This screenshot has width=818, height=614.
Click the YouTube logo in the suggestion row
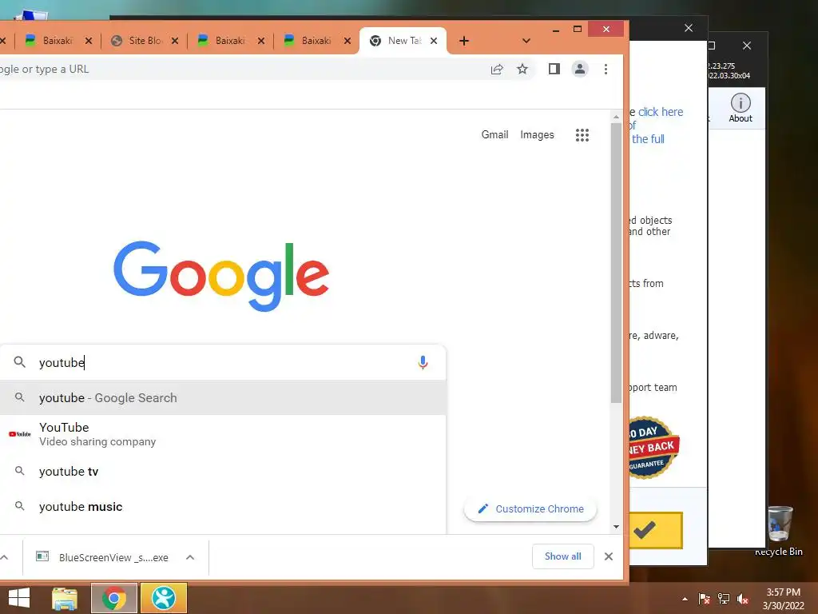click(x=20, y=434)
